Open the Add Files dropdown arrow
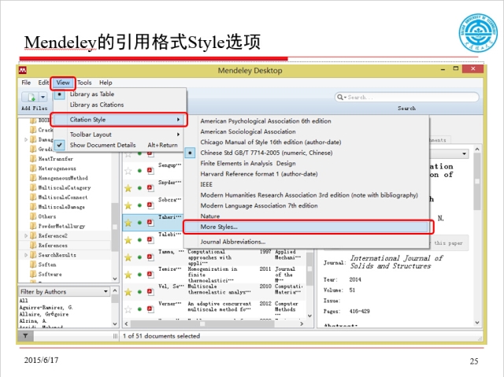Image resolution: width=504 pixels, height=377 pixels. coord(43,97)
